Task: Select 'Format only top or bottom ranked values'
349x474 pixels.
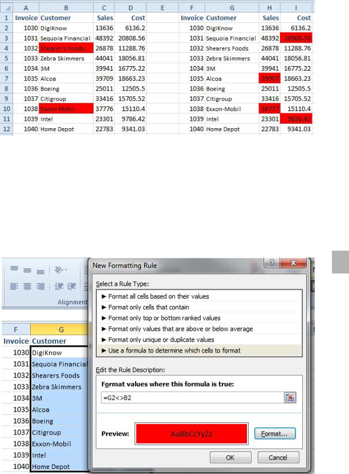Action: pos(199,318)
